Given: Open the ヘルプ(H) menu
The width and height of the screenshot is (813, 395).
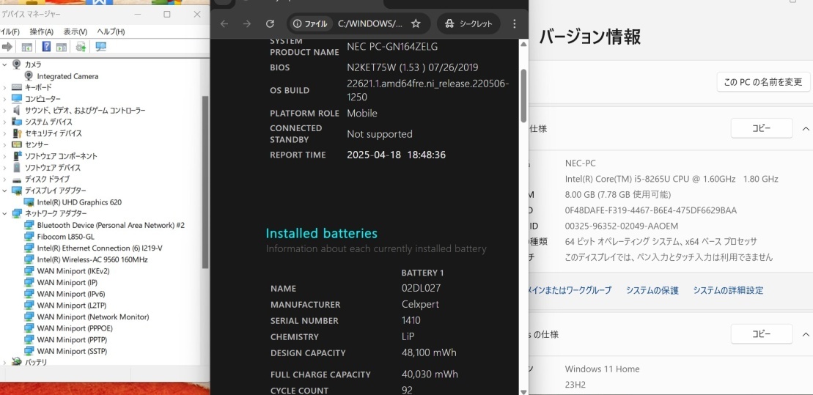Looking at the screenshot, I should pos(111,32).
